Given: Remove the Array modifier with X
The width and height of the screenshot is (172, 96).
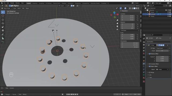Looking at the screenshot, I should tap(167, 45).
